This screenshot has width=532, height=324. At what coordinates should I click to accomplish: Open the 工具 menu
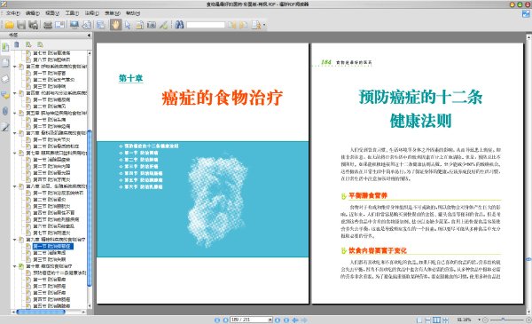(x=72, y=13)
